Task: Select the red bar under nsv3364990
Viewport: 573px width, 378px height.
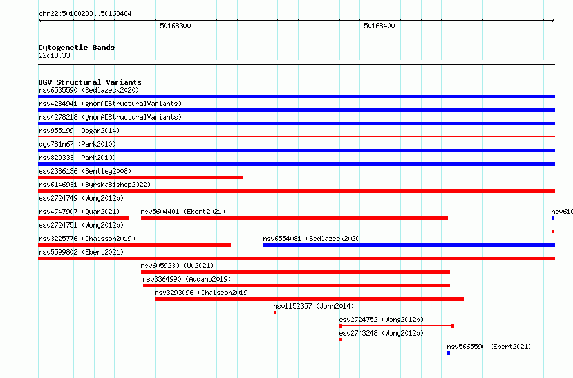Action: [296, 285]
